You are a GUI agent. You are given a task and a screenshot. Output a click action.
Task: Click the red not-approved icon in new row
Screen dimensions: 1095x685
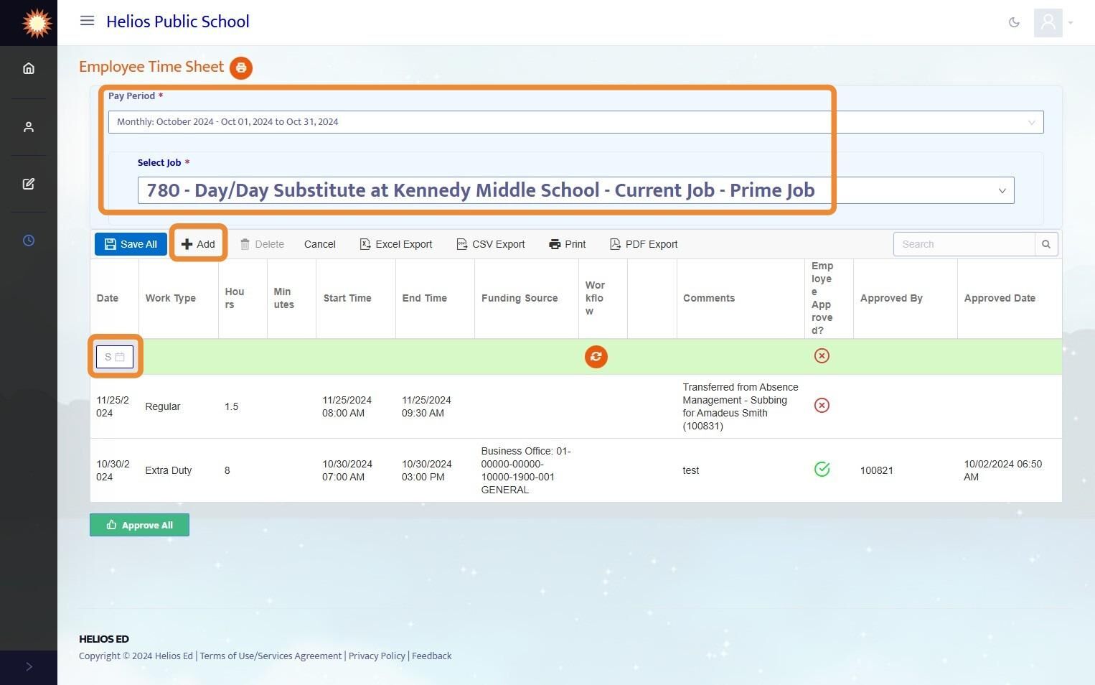click(822, 356)
